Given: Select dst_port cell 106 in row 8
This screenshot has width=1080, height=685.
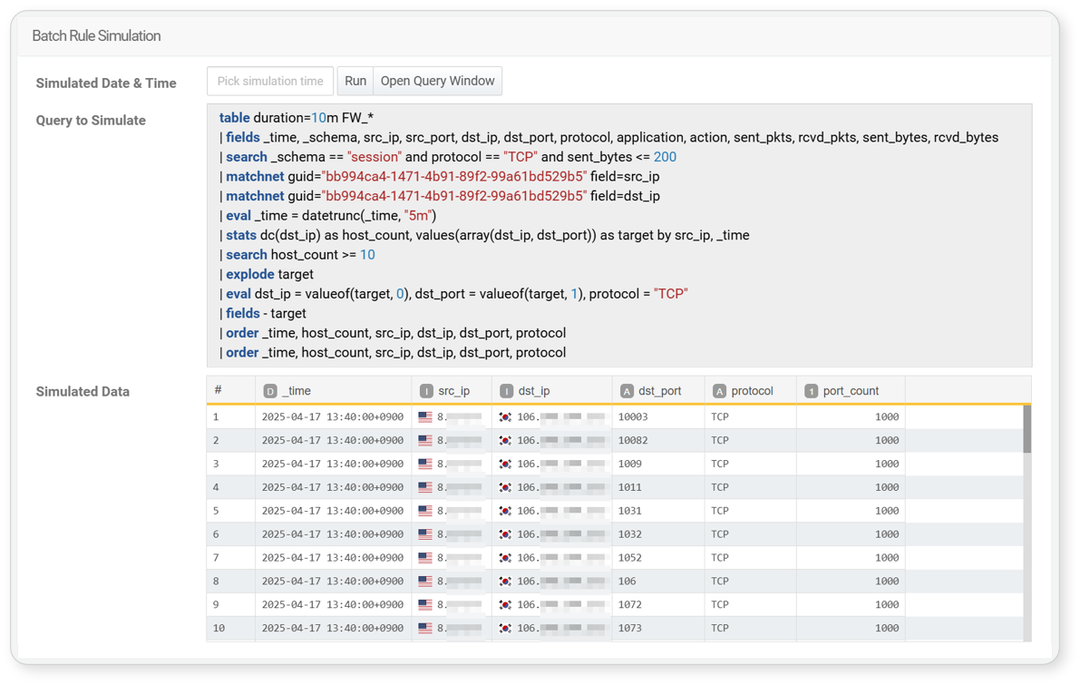Looking at the screenshot, I should (657, 581).
